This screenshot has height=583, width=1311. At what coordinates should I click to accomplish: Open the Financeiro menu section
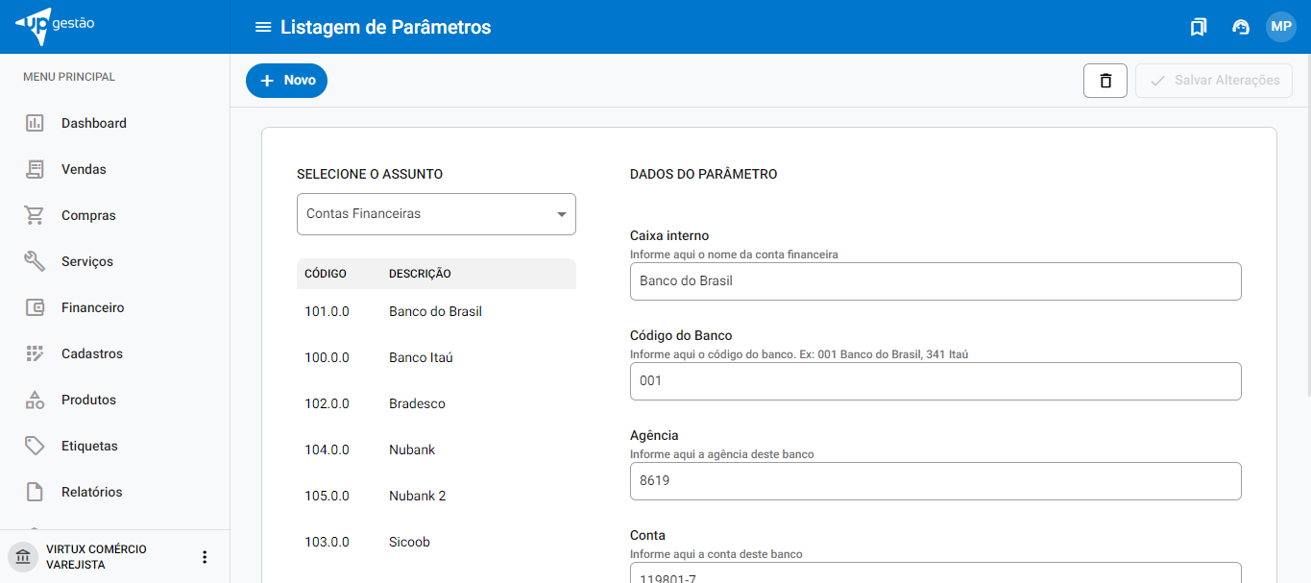tap(92, 307)
